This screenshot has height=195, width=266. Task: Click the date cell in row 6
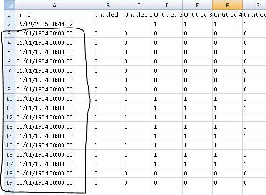[54, 61]
